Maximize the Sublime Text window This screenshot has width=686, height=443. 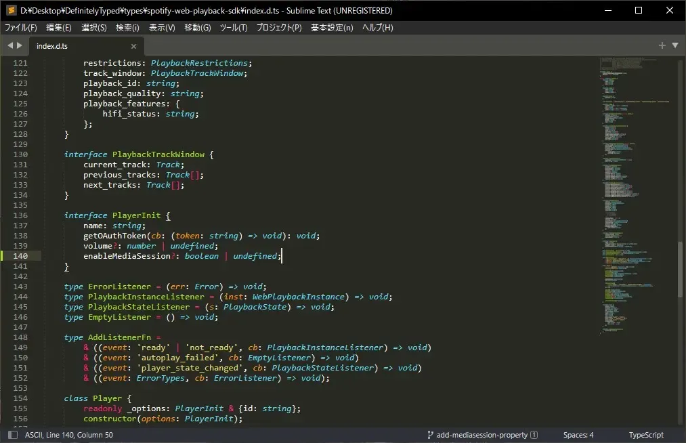click(639, 10)
